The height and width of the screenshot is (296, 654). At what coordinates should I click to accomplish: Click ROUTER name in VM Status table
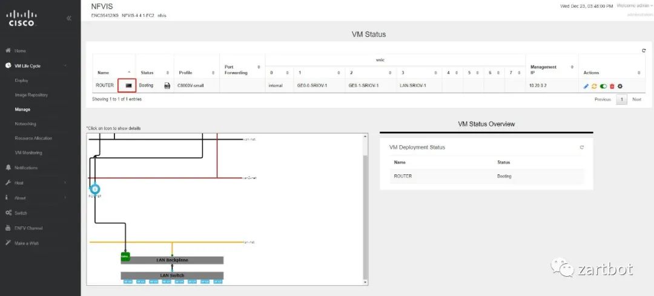click(x=105, y=85)
